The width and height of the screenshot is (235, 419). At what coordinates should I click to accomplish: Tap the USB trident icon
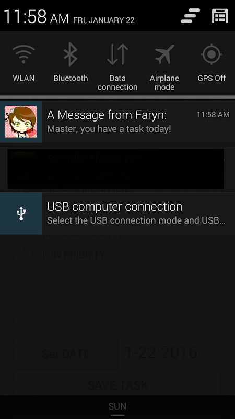(21, 213)
